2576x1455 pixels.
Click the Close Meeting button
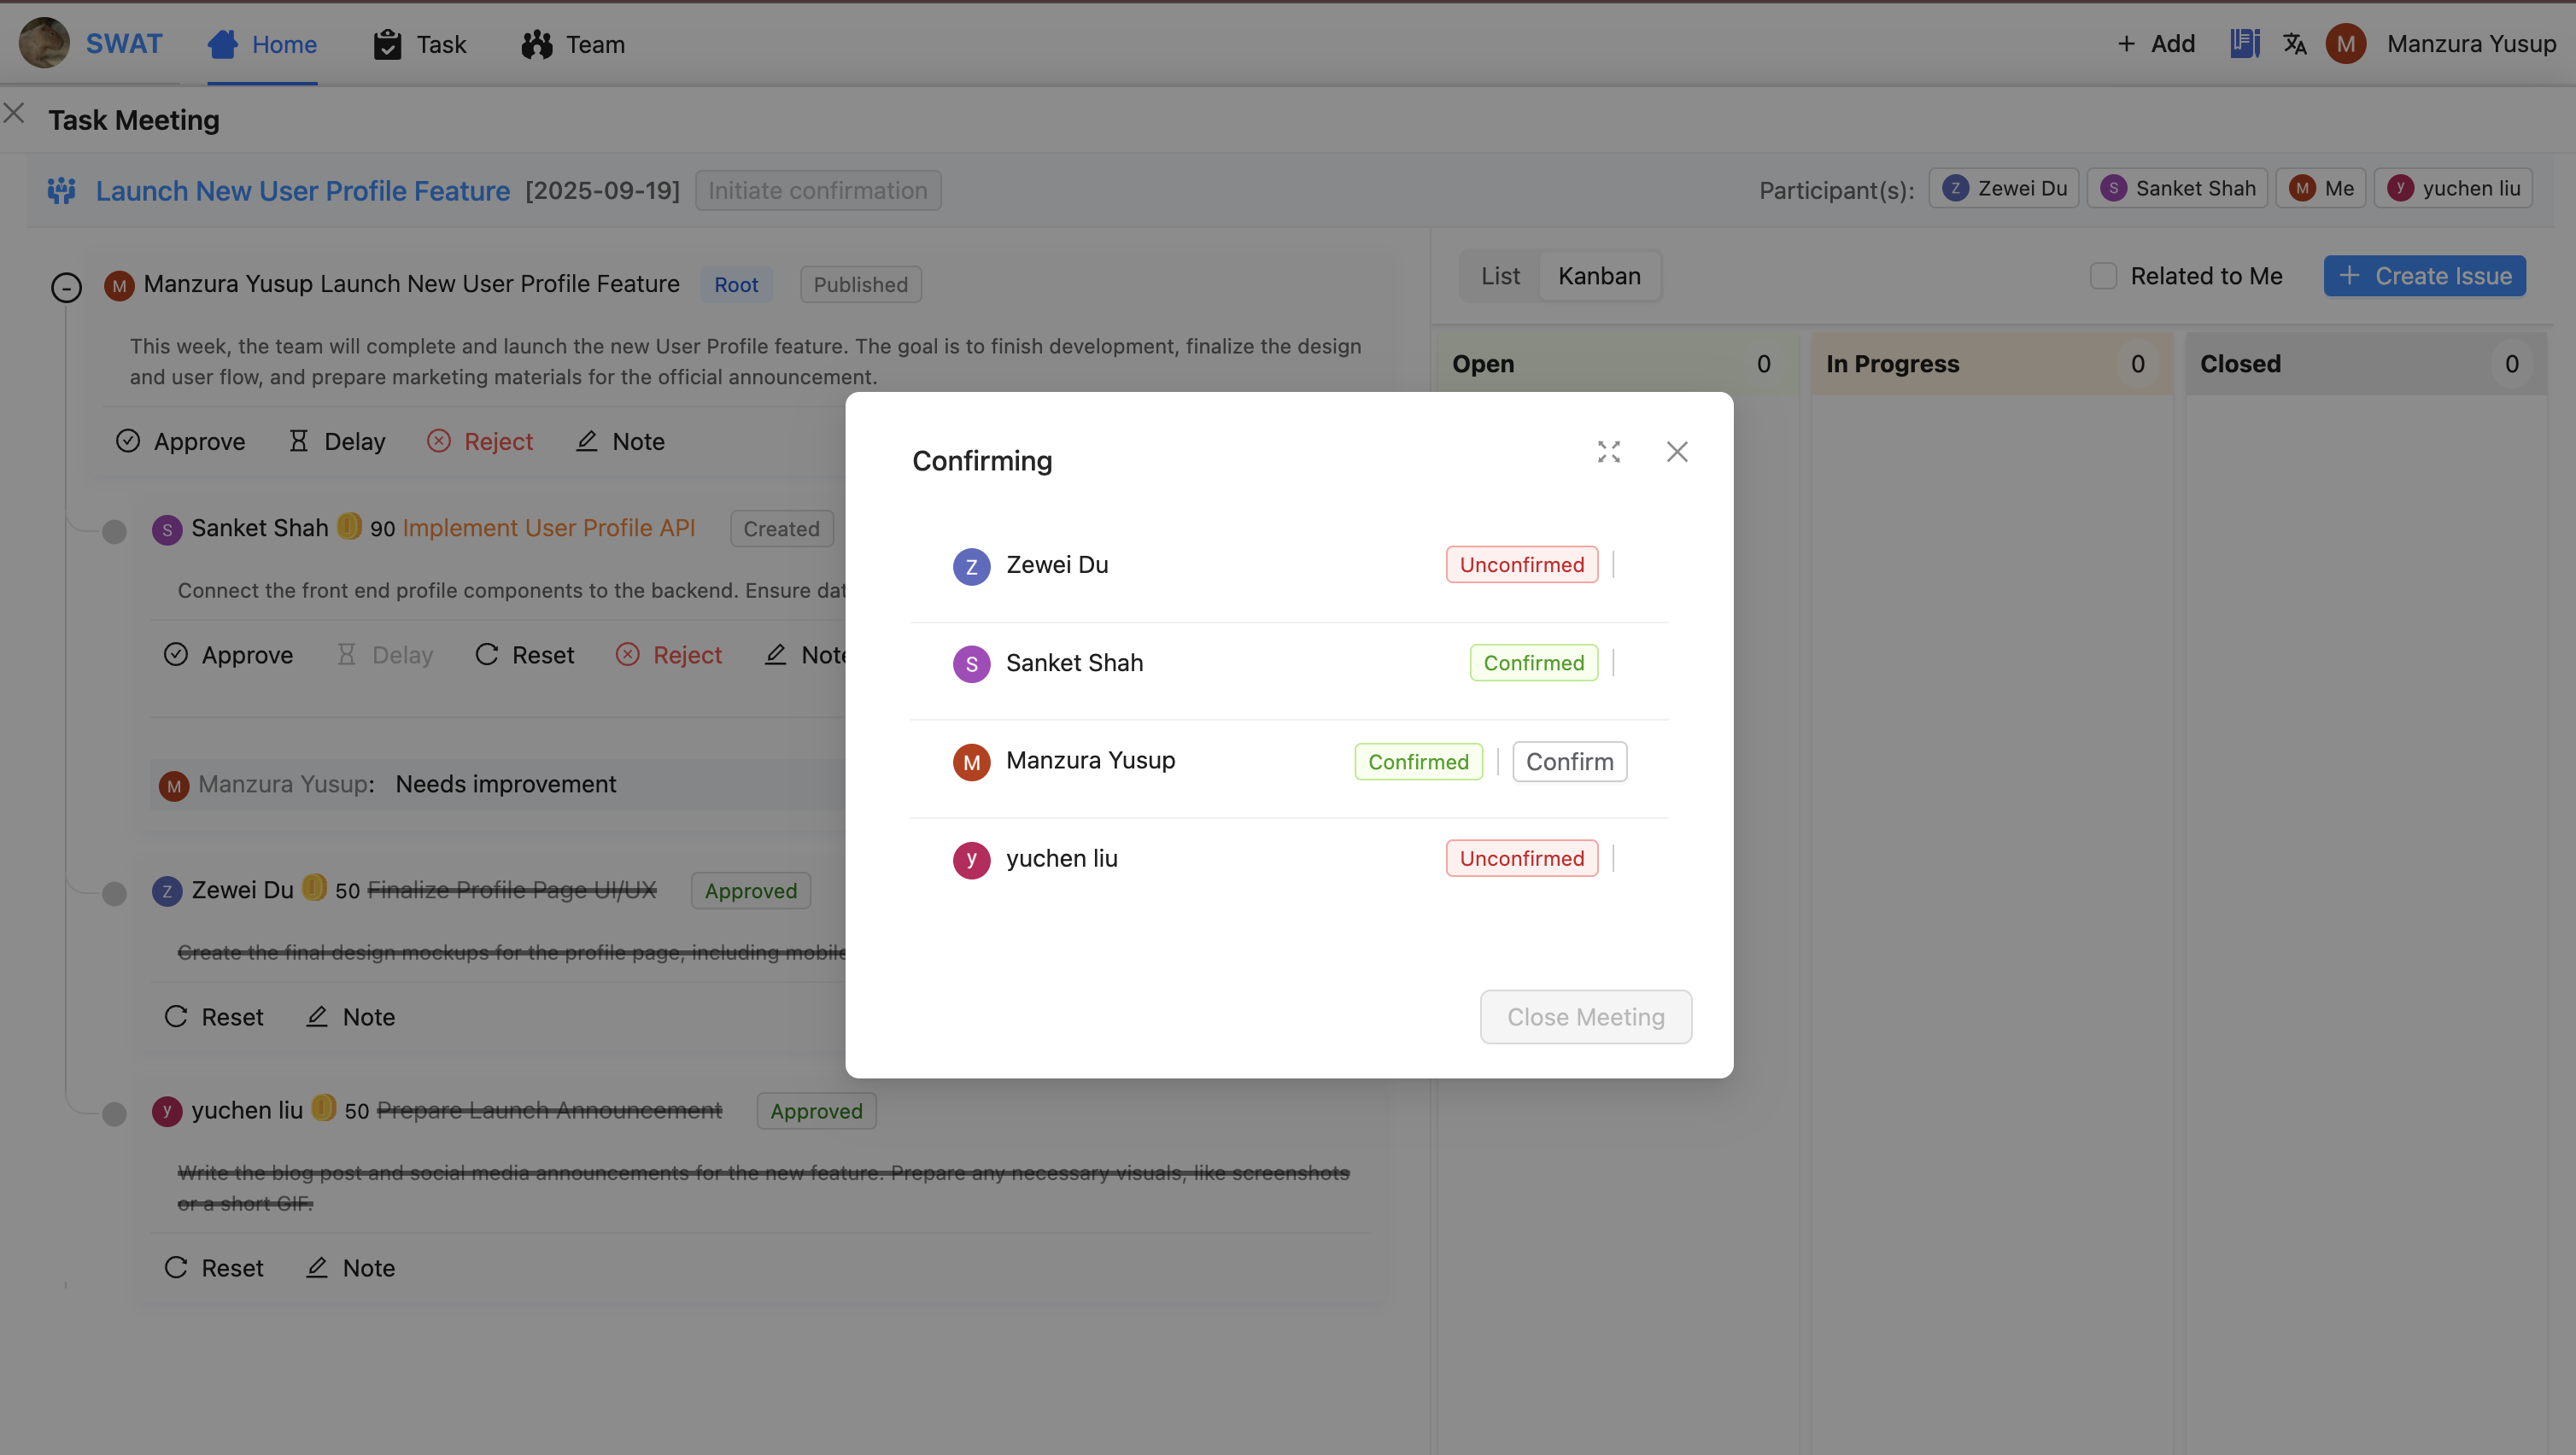point(1585,1017)
